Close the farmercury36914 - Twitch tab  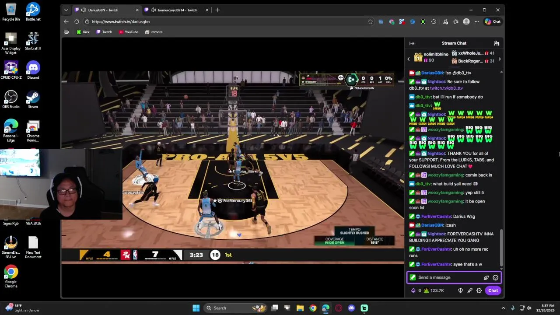[206, 10]
